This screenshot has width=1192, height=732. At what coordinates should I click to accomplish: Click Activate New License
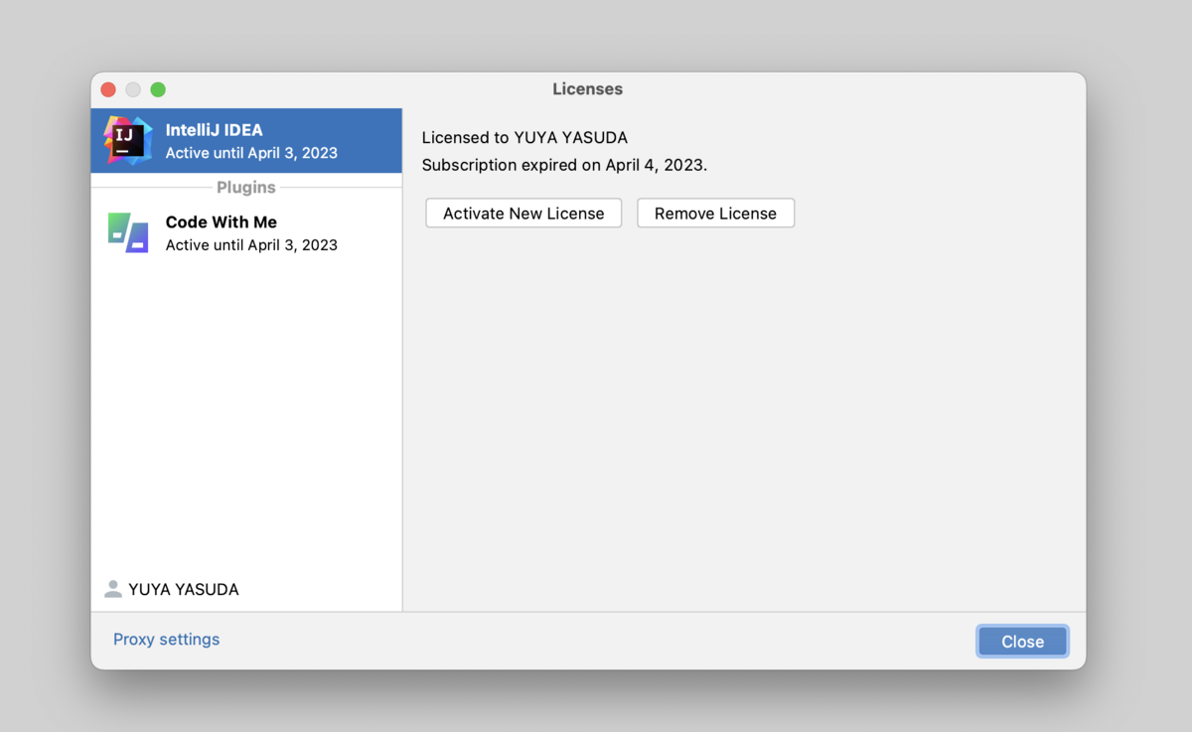(x=523, y=213)
